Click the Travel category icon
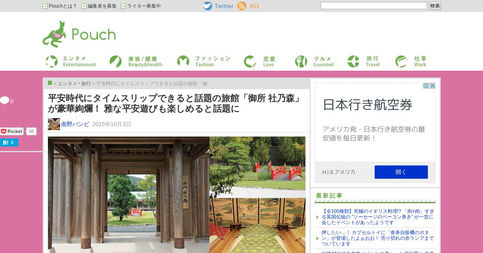The image size is (483, 253). tap(353, 61)
